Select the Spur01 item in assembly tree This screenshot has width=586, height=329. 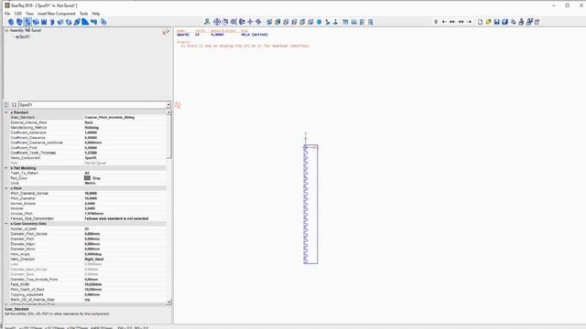[x=22, y=37]
